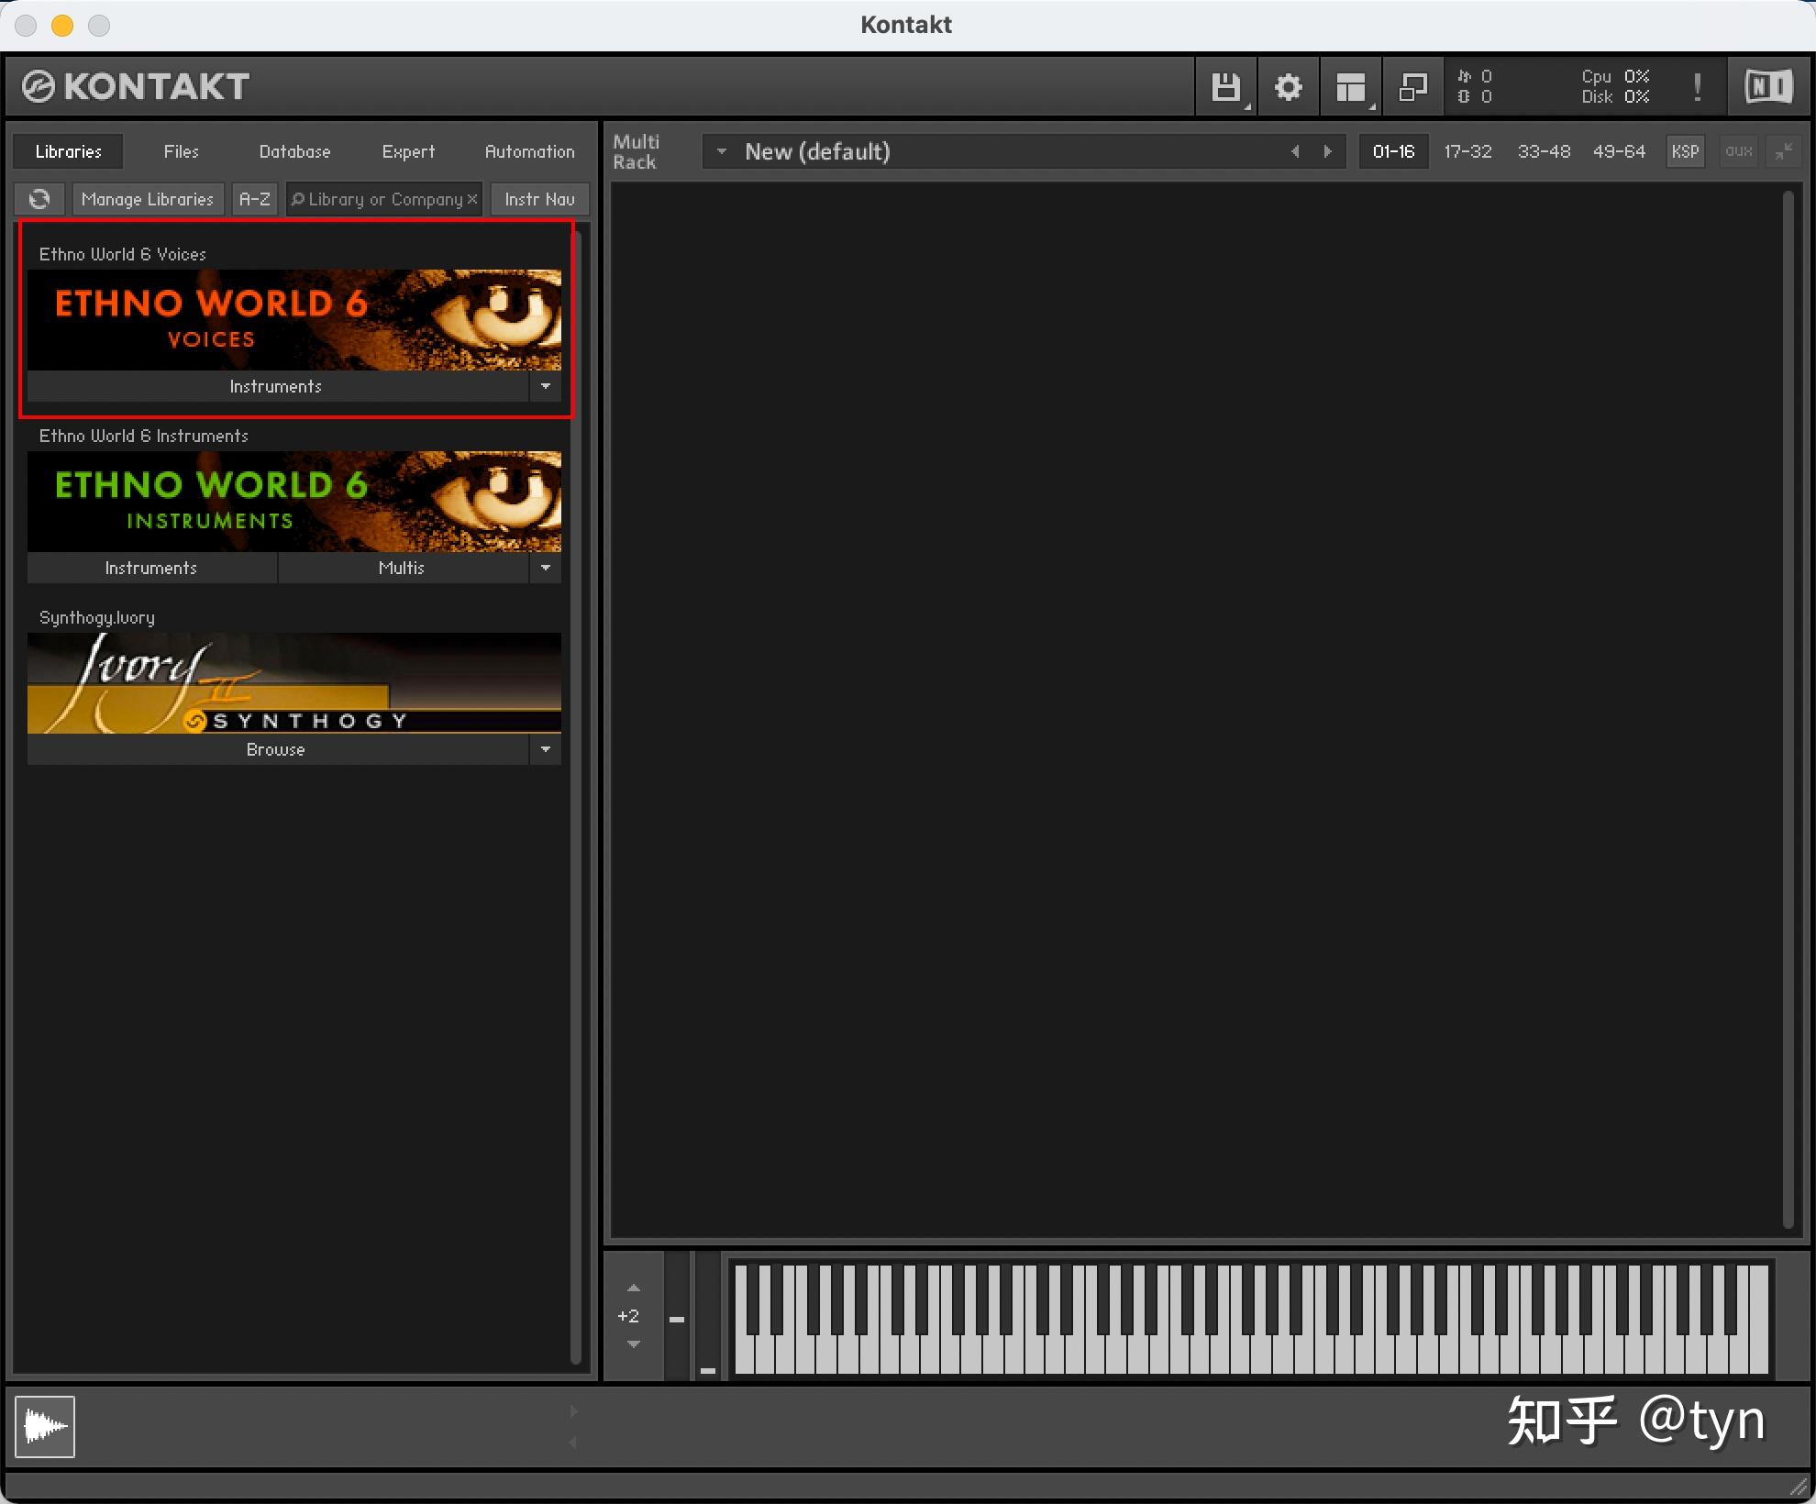The height and width of the screenshot is (1504, 1816).
Task: Switch to the Database tab
Action: click(x=294, y=151)
